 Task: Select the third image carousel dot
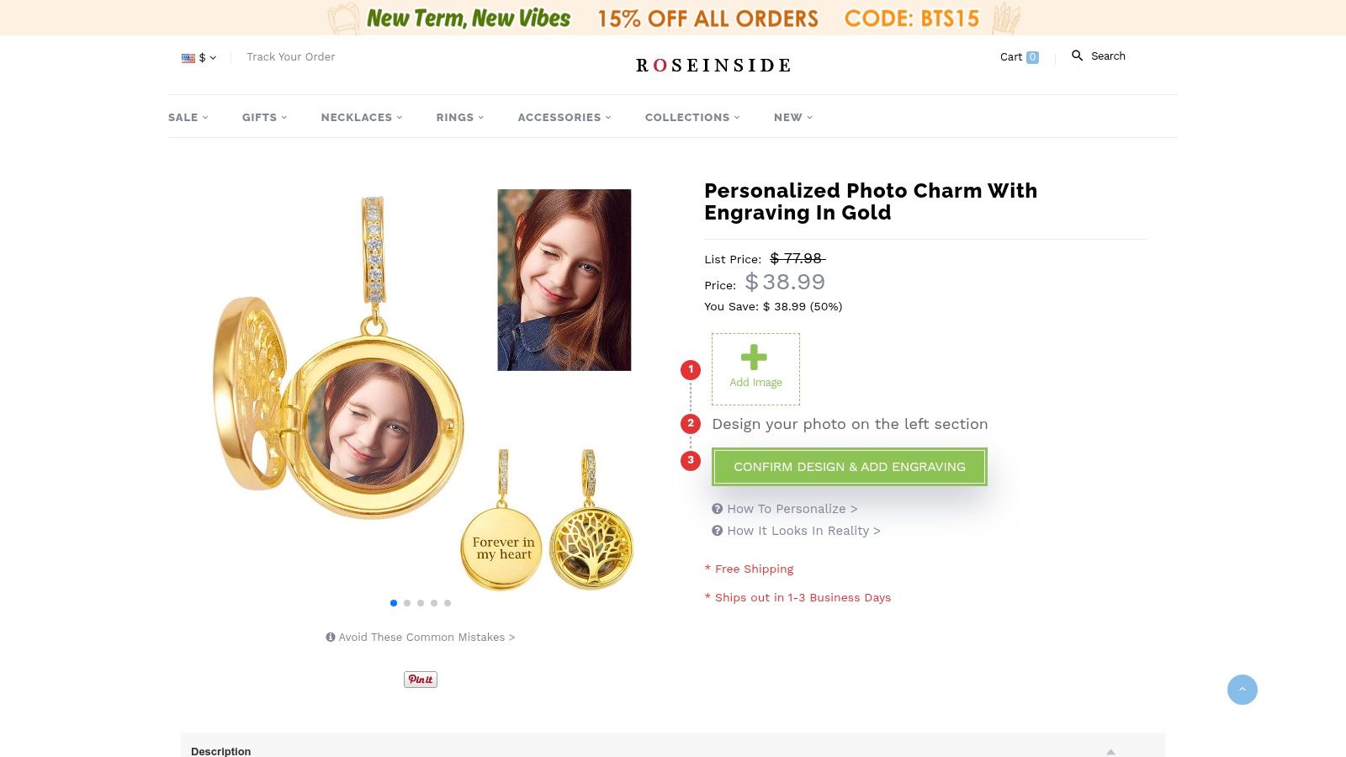coord(421,603)
